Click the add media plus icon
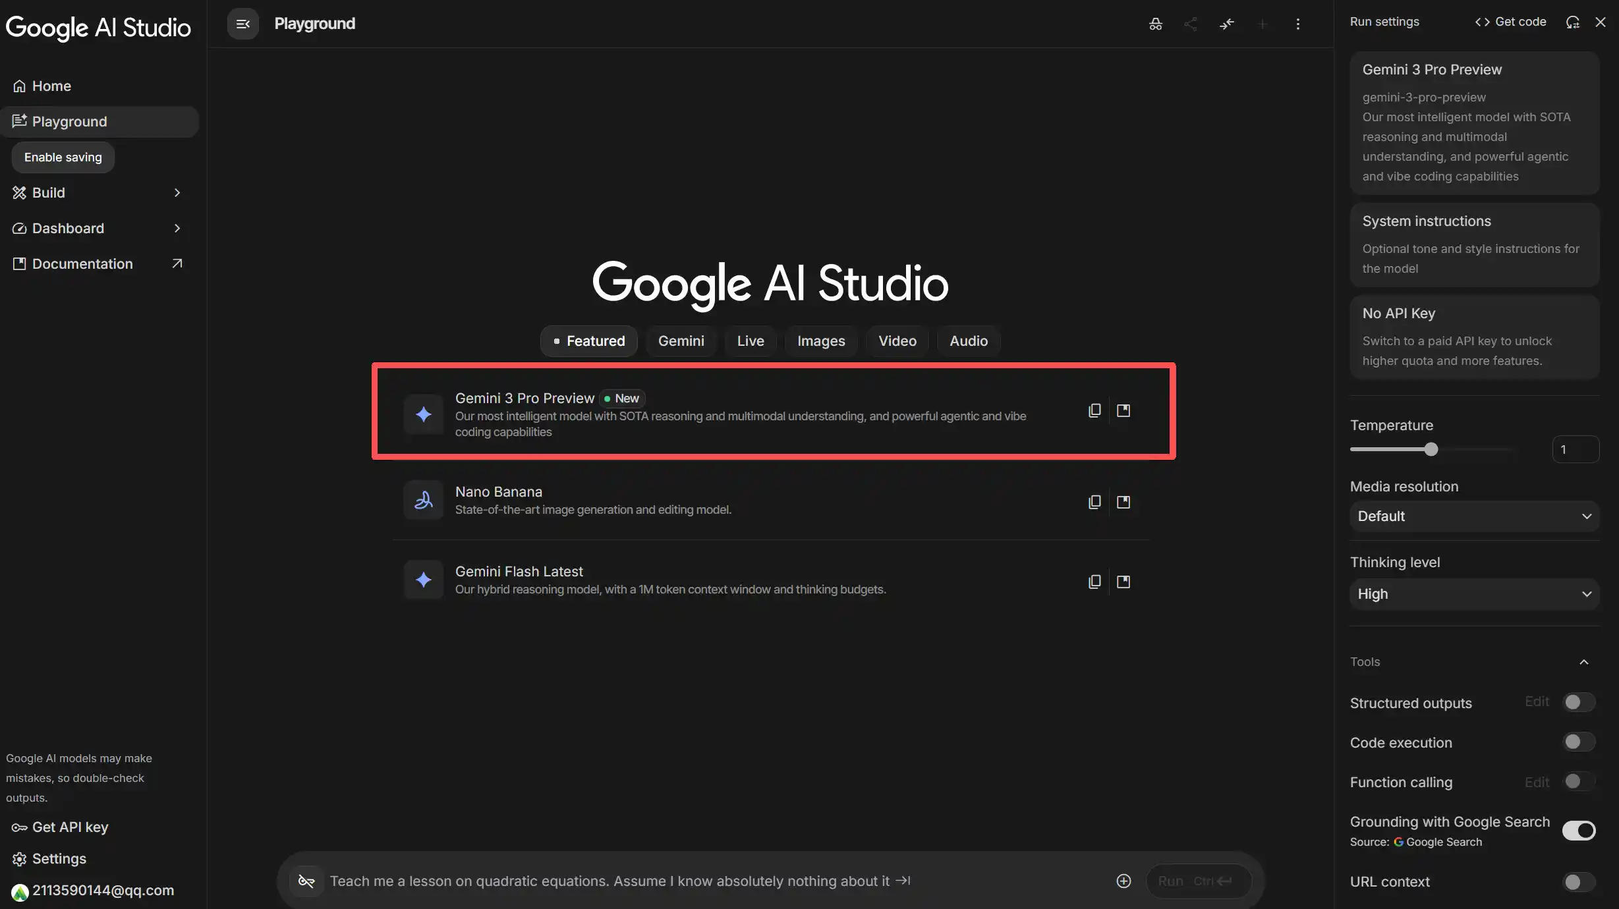Viewport: 1619px width, 909px height. (x=1123, y=881)
